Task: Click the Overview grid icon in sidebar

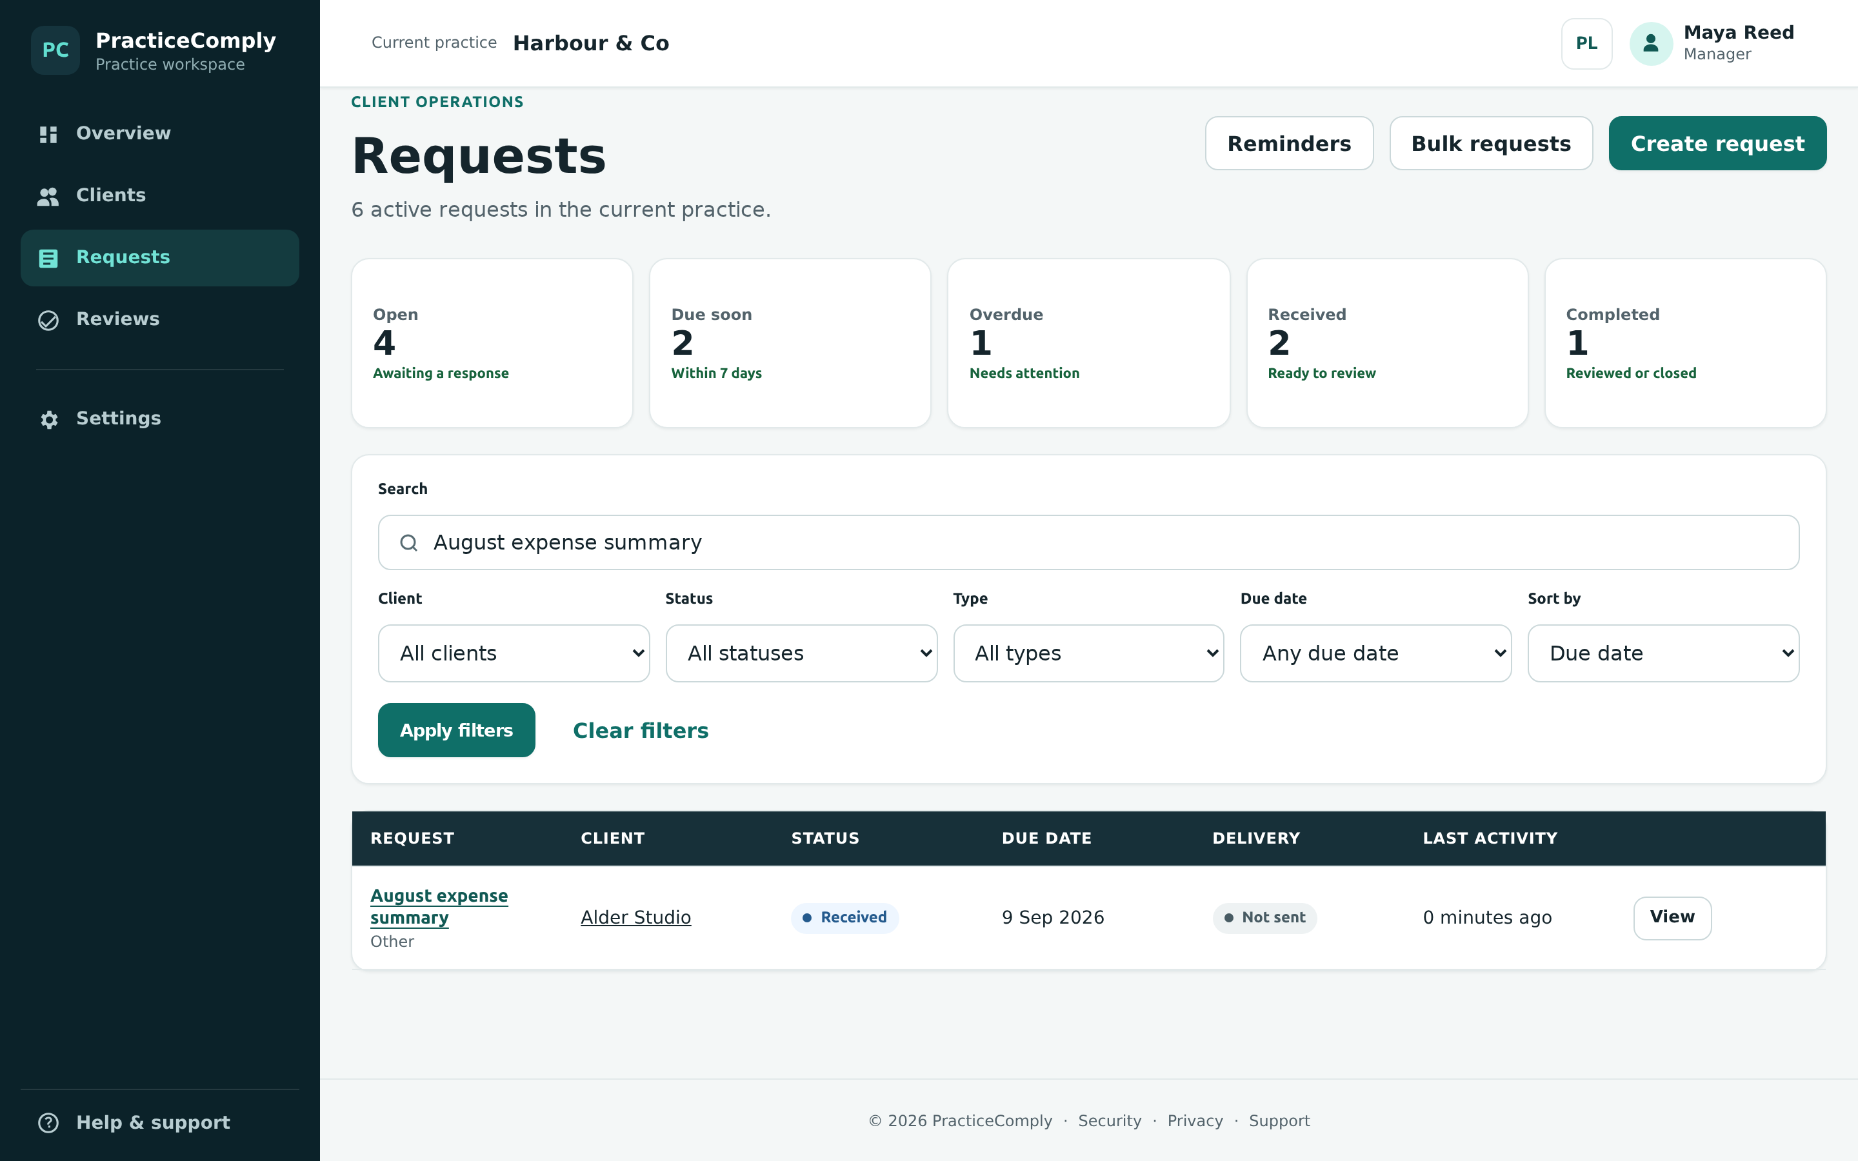Action: [48, 134]
